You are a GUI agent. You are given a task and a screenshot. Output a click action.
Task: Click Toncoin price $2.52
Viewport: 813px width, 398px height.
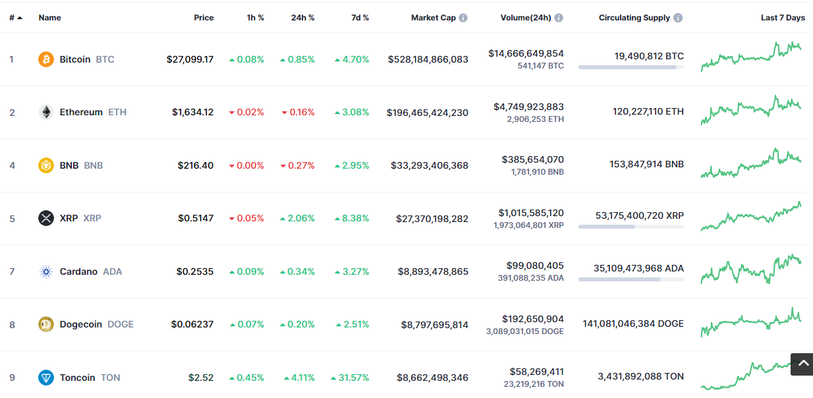coord(201,378)
